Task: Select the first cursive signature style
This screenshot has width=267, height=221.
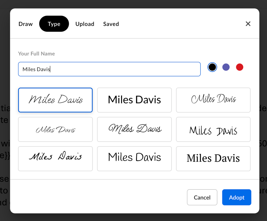Action: tap(55, 100)
